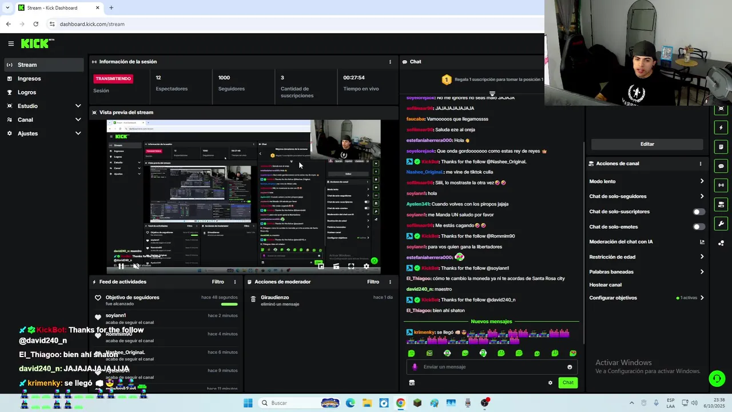Jump to Nuevos mensajes in chat
Screen dimensions: 732x412
[491, 322]
